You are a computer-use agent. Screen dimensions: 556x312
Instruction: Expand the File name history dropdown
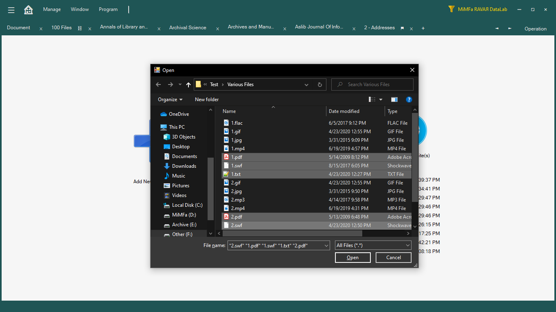point(326,245)
